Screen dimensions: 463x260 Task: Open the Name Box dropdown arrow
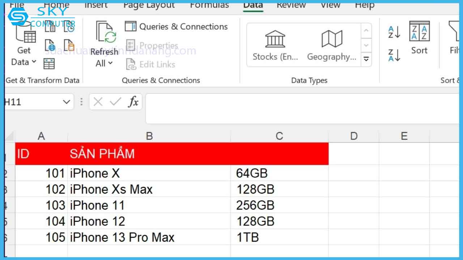pyautogui.click(x=66, y=102)
